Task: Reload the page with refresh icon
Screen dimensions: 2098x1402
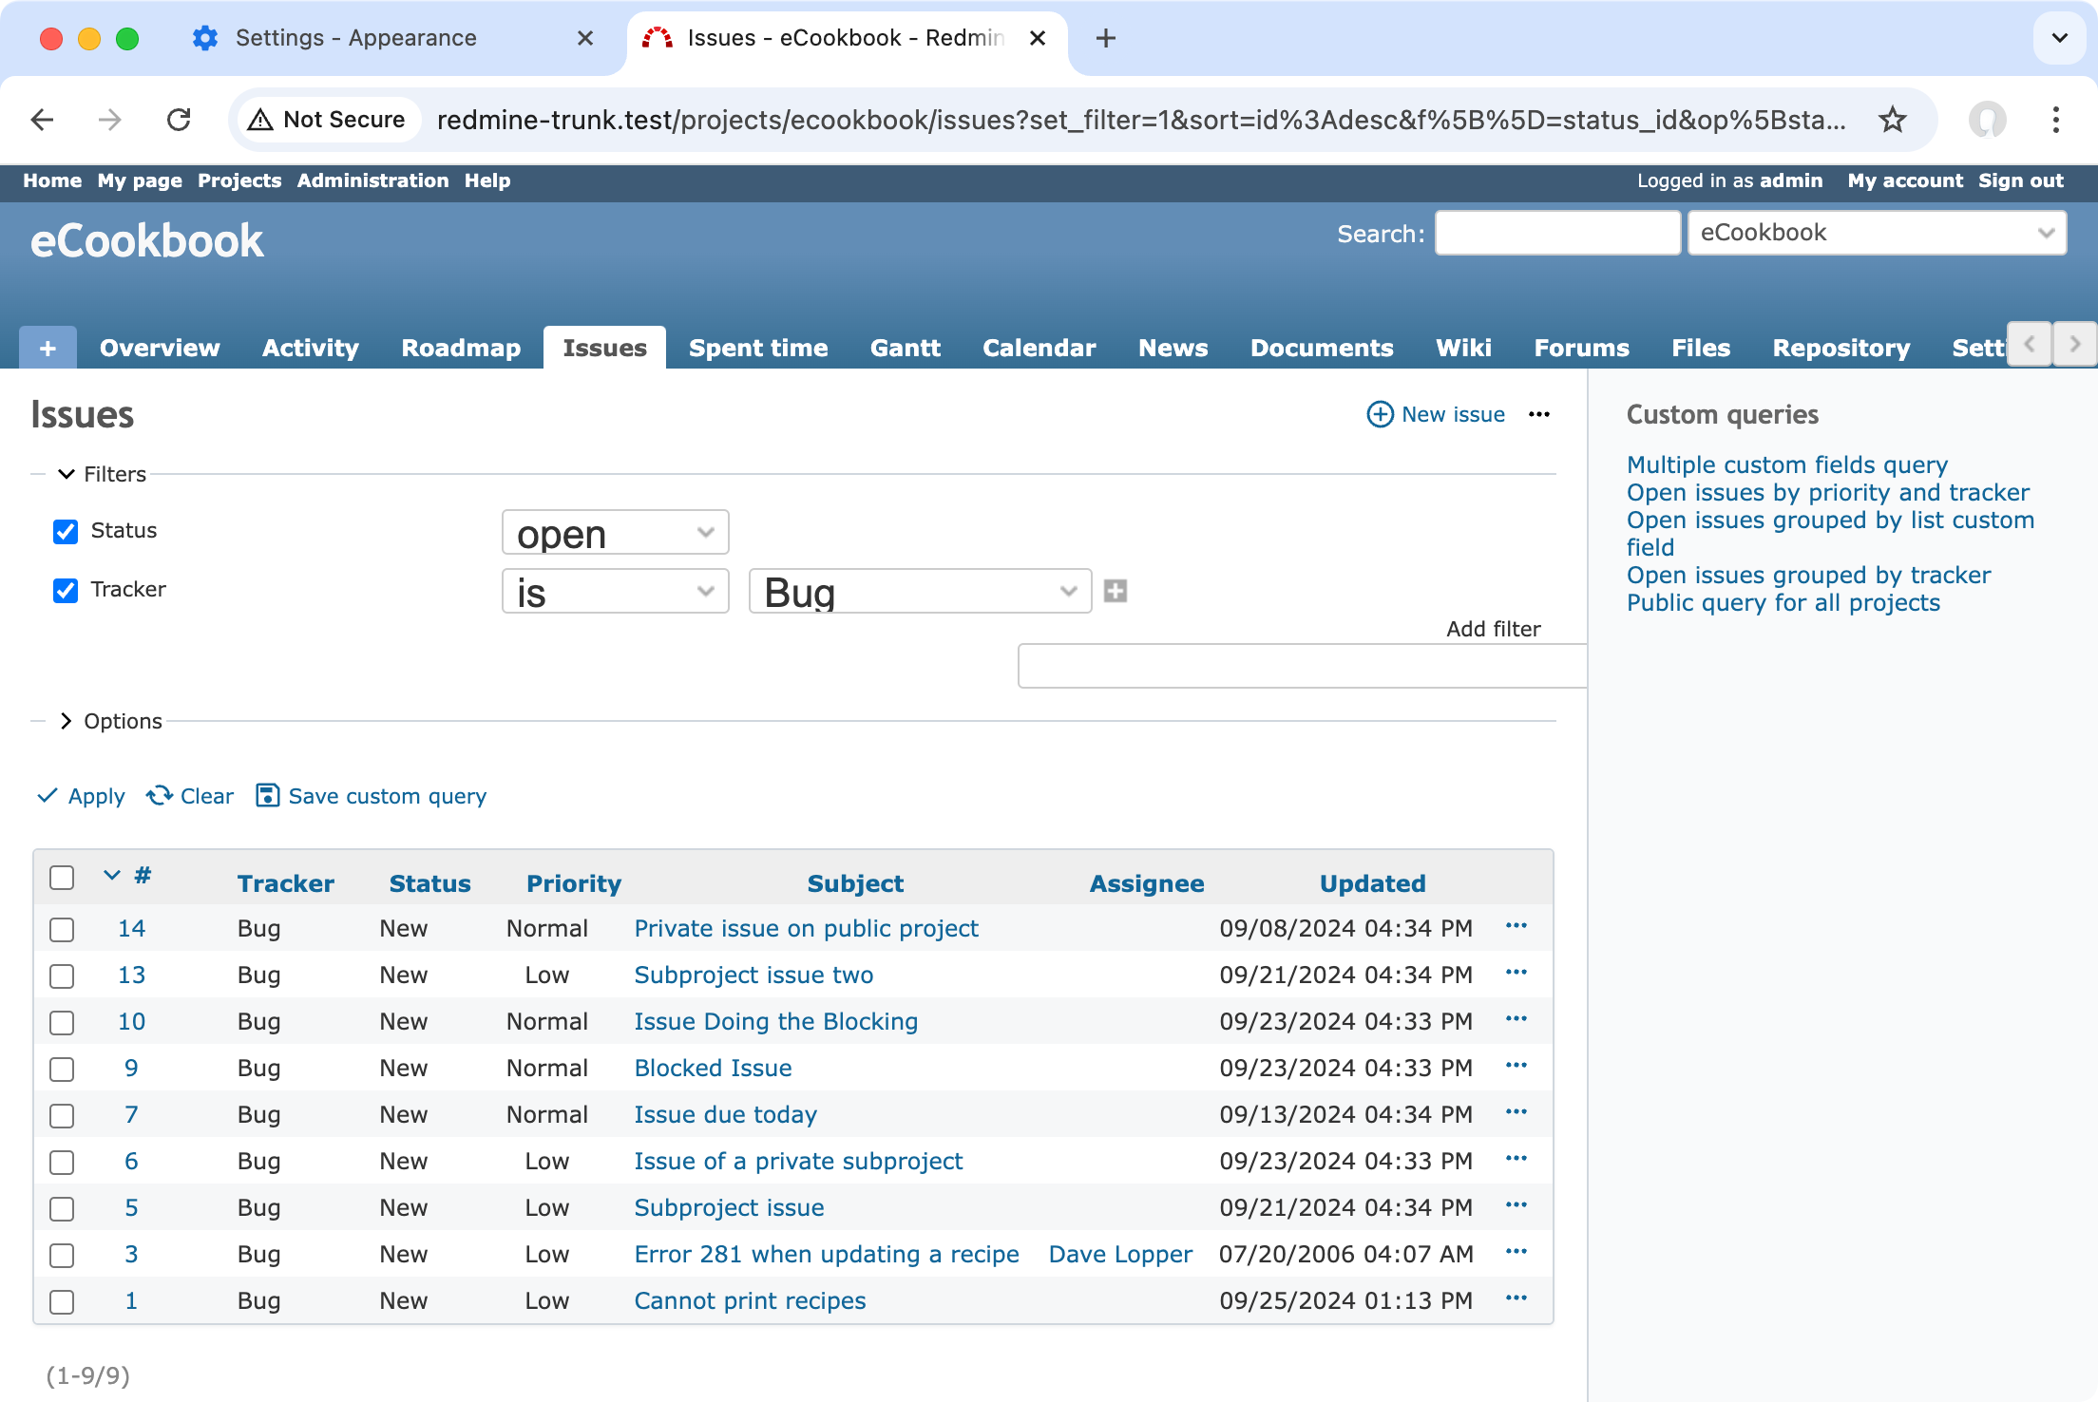Action: pyautogui.click(x=179, y=120)
